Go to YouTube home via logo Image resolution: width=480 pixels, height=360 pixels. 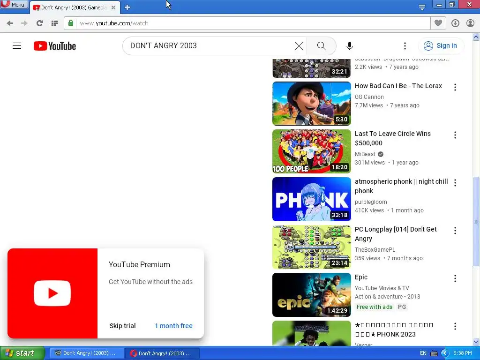55,46
